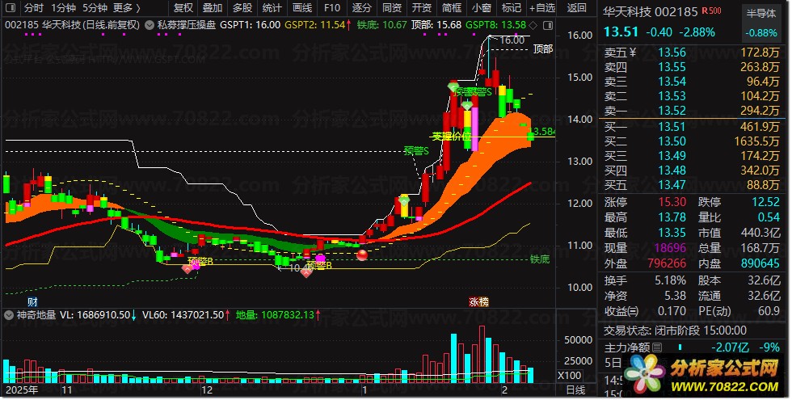Click the 顶部 label near price peak
This screenshot has height=400, width=792.
[x=543, y=48]
